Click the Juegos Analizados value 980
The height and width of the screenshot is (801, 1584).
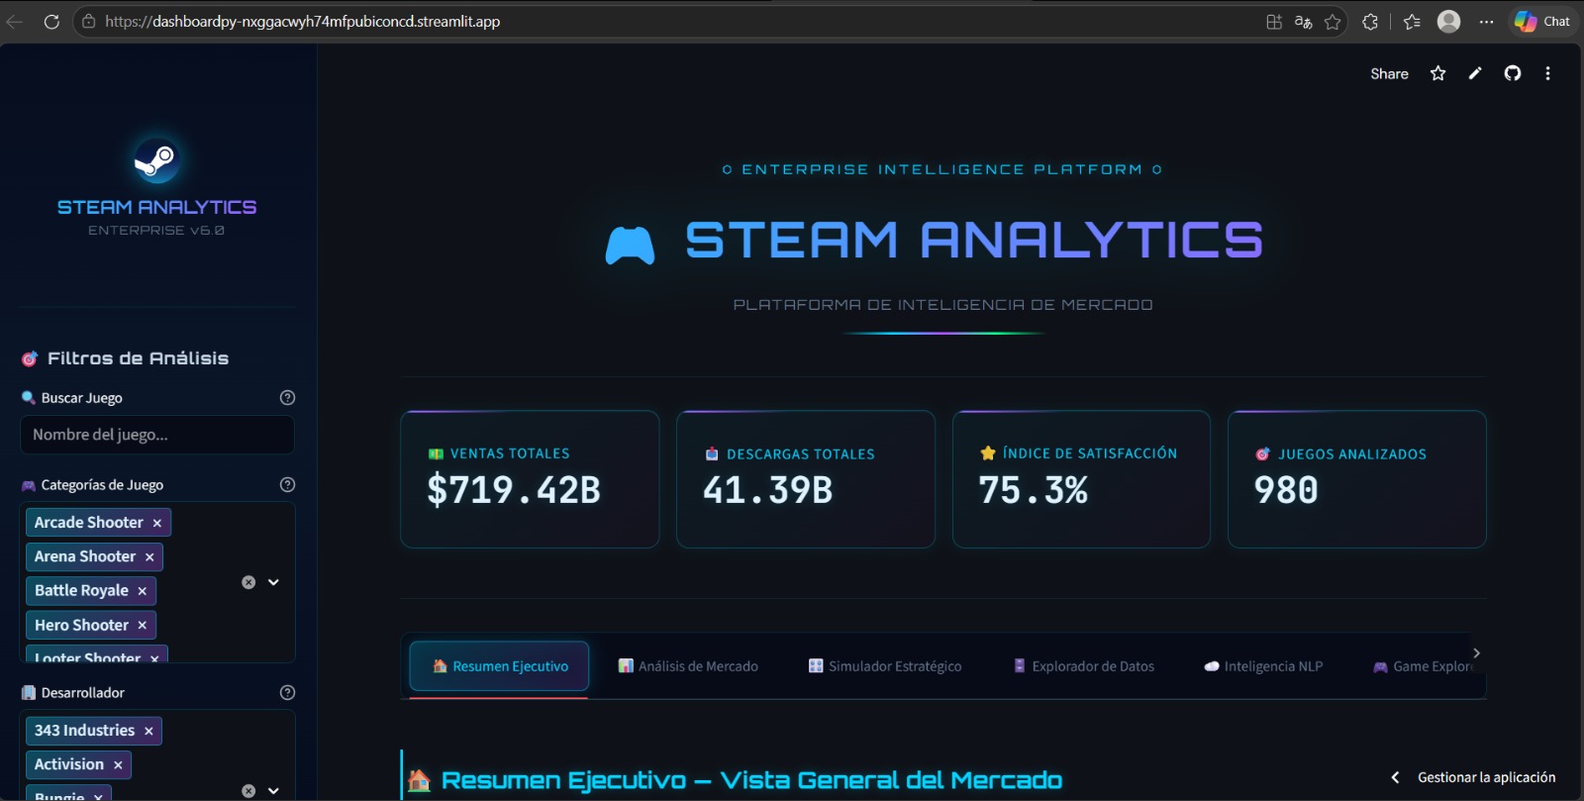point(1286,490)
